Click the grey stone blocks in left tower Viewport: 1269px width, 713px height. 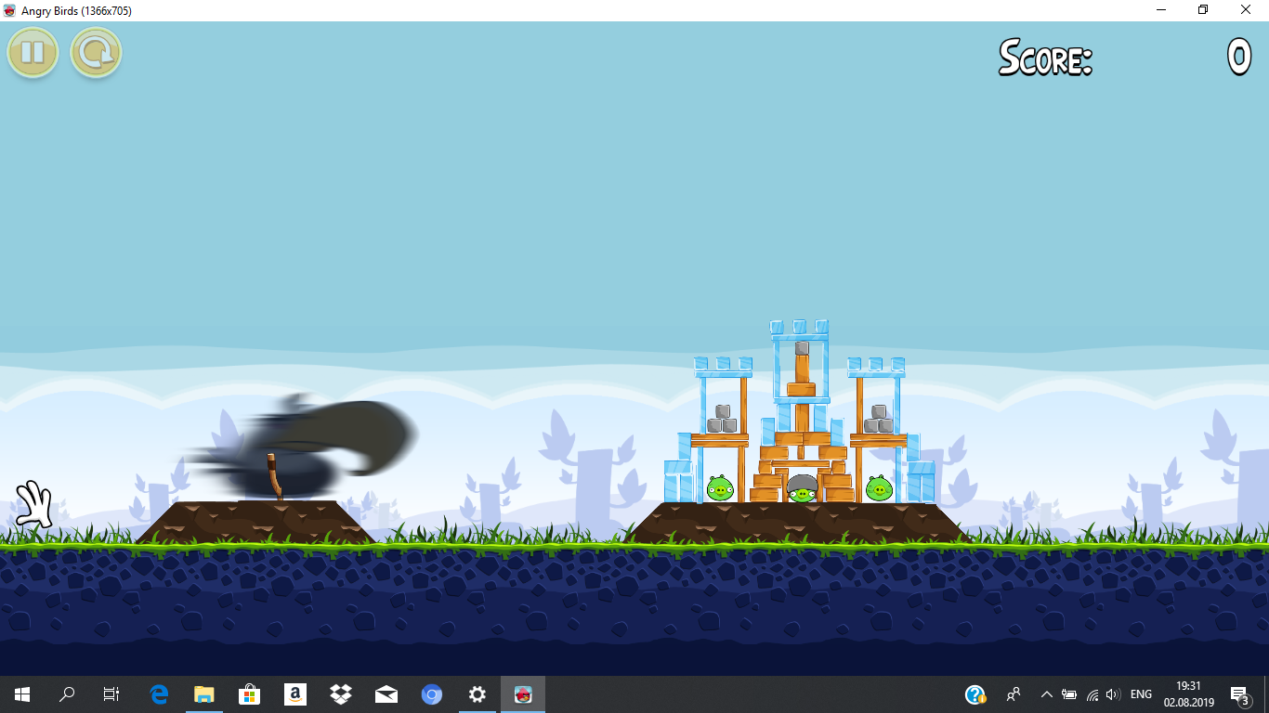click(x=722, y=420)
